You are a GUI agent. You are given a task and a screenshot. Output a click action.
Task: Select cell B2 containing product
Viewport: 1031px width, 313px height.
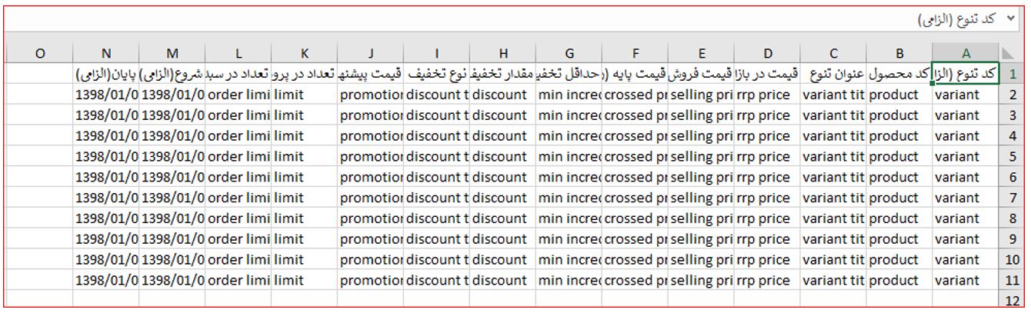[899, 95]
